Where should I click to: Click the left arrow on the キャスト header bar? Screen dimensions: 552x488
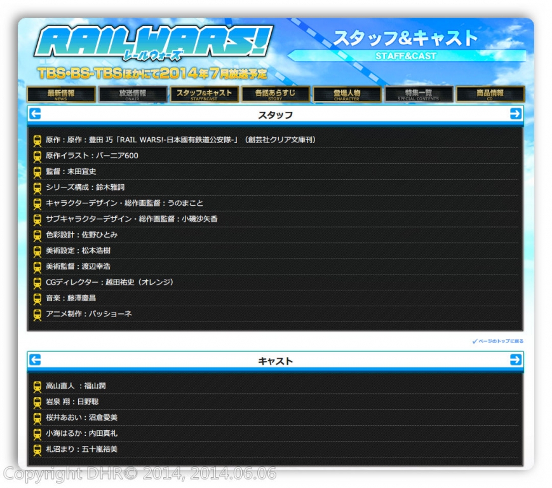coord(36,360)
